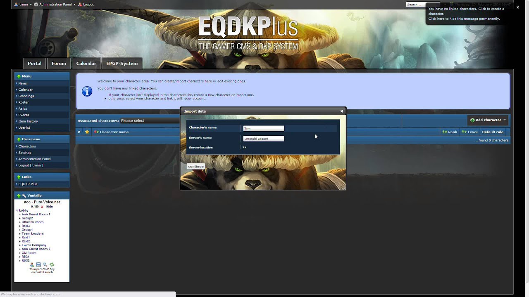Image resolution: width=529 pixels, height=297 pixels.
Task: Open Associated characters Please select dropdown
Action: [x=150, y=120]
